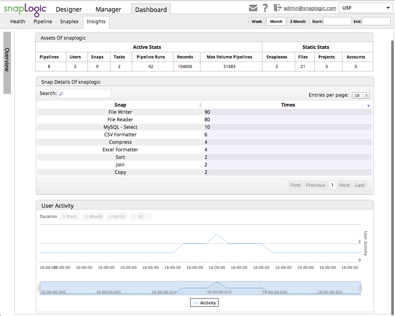Click the Start date field

[337, 22]
